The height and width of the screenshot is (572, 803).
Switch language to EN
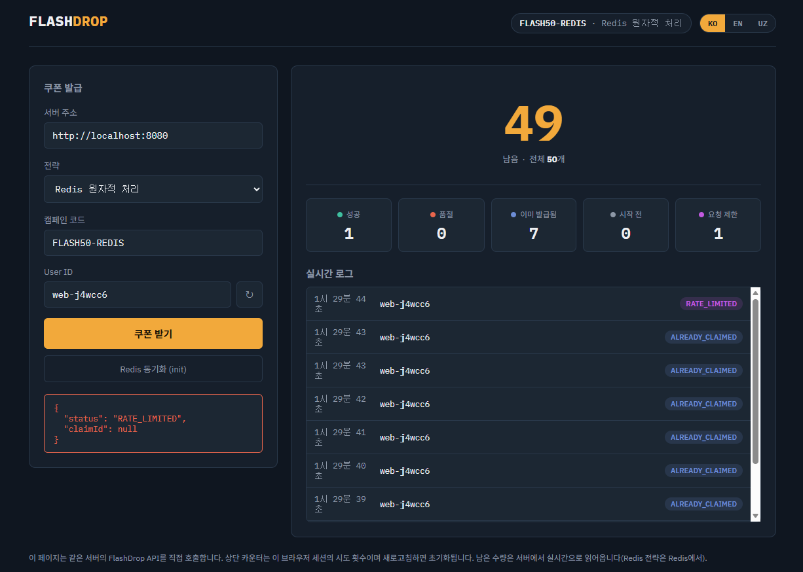pos(738,24)
